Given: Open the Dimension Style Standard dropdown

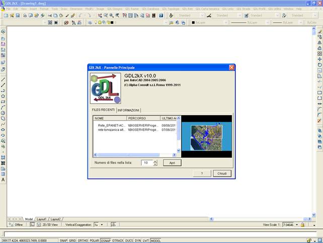Looking at the screenshot, I should [239, 16].
